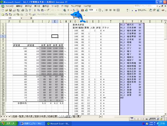Open the ウィンドウ menu
Screen dimensions: 167x126
tap(76, 6)
